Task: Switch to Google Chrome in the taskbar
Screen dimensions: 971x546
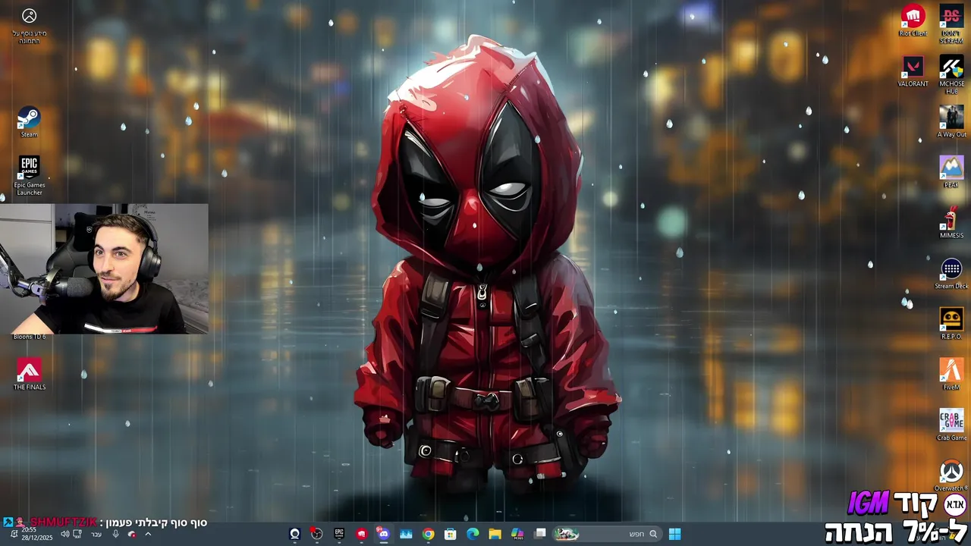Action: pos(429,534)
